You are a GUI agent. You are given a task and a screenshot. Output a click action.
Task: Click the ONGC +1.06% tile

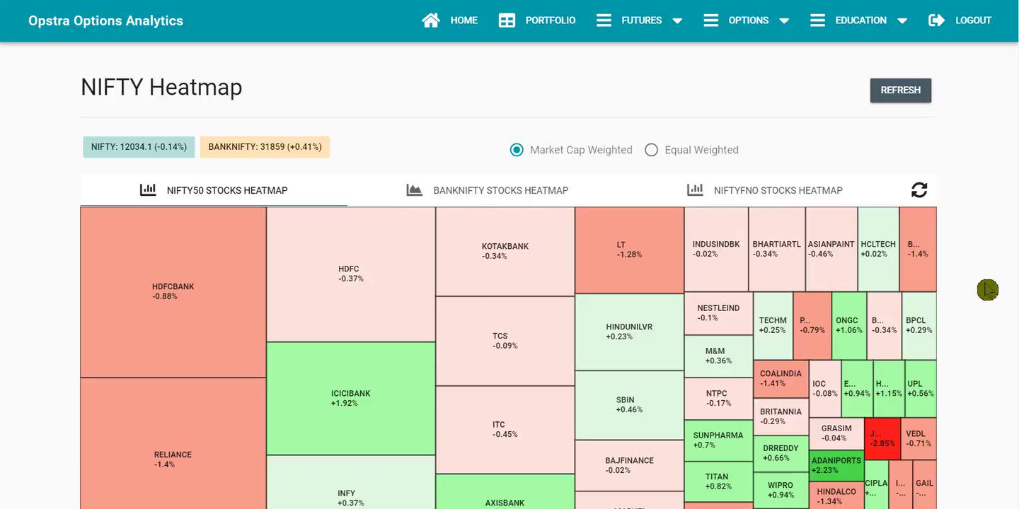849,326
